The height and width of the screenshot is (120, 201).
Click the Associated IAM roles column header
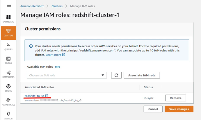pos(40,87)
